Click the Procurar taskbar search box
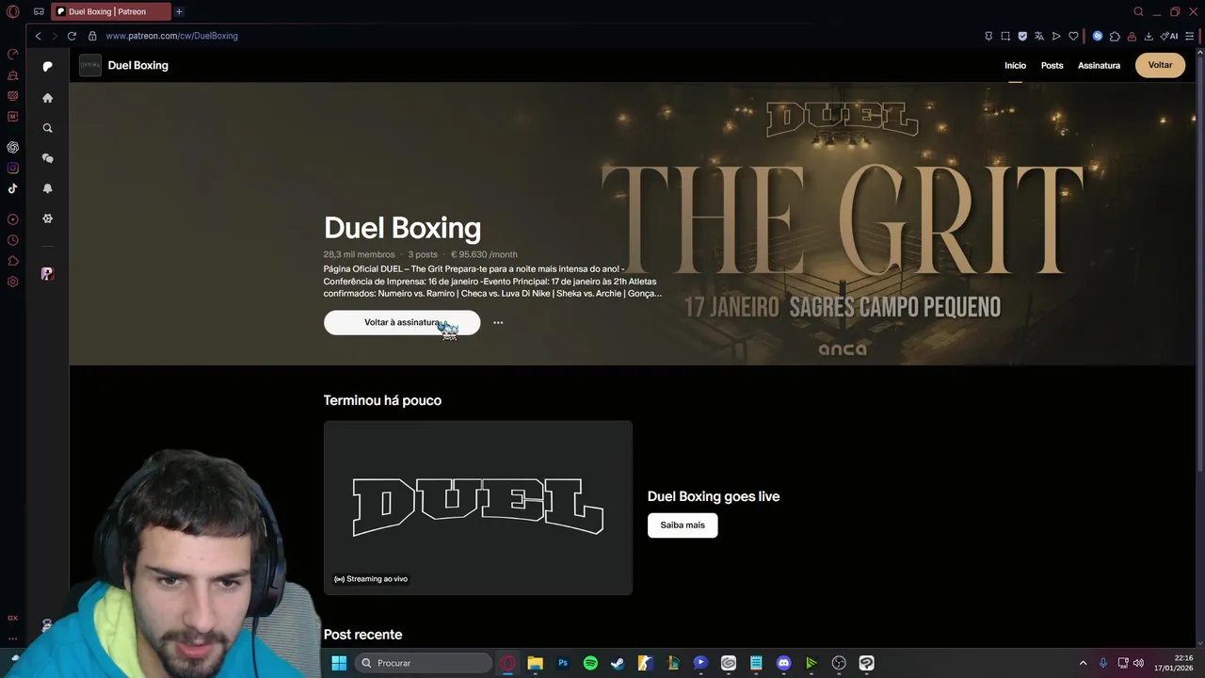 click(424, 663)
